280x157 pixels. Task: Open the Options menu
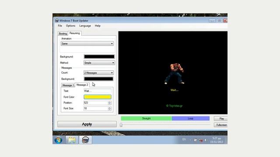pyautogui.click(x=70, y=26)
